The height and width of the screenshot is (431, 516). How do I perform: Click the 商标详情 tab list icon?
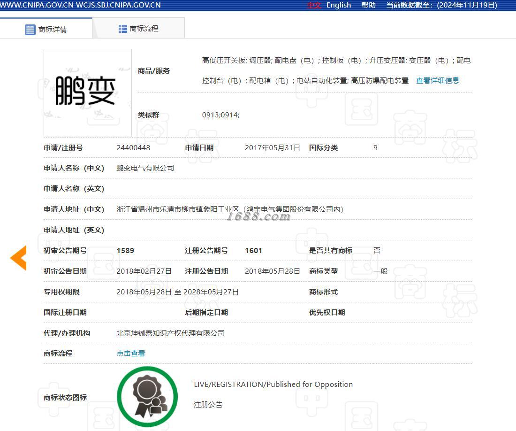(30, 30)
